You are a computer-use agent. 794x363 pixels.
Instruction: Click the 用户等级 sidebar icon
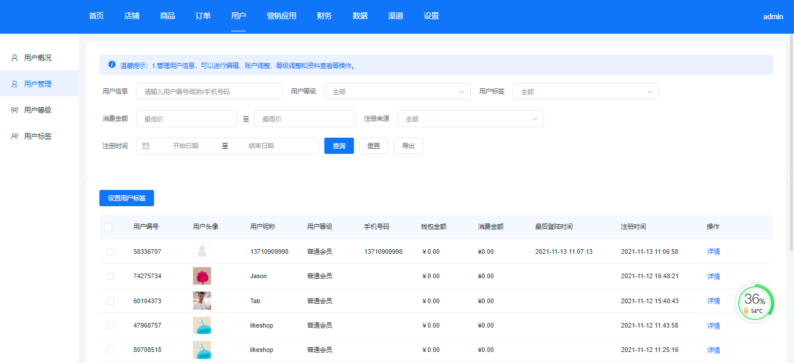pos(15,110)
